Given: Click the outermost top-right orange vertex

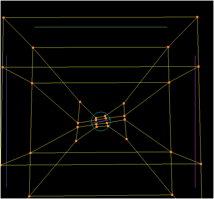Looking at the screenshot, I should [x=197, y=17].
